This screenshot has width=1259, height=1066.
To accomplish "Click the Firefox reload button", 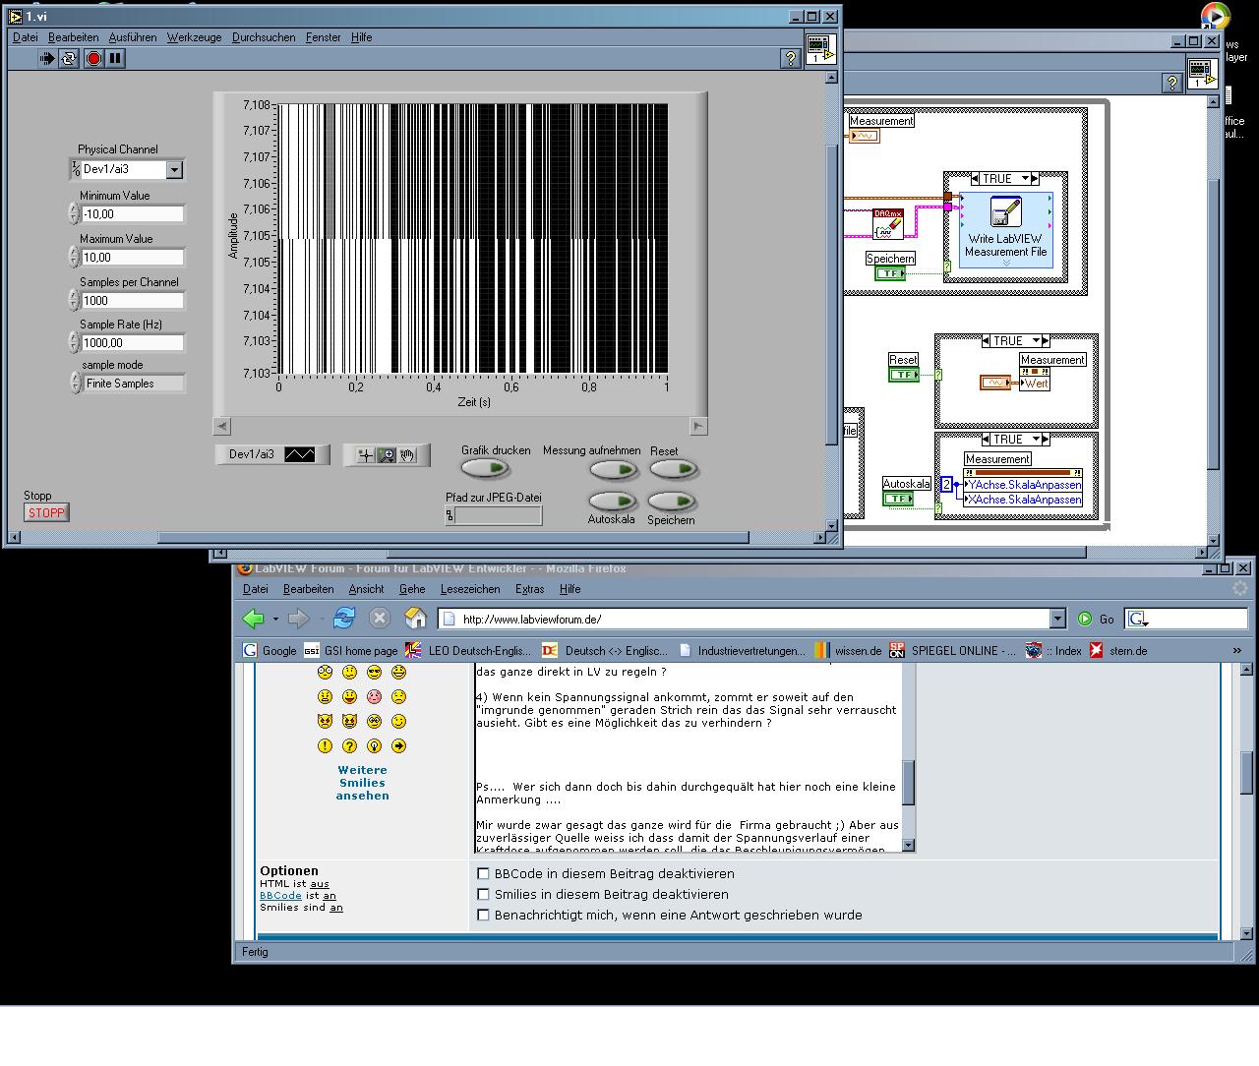I will coord(343,619).
